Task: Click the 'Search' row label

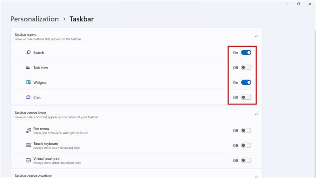Action: 38,53
